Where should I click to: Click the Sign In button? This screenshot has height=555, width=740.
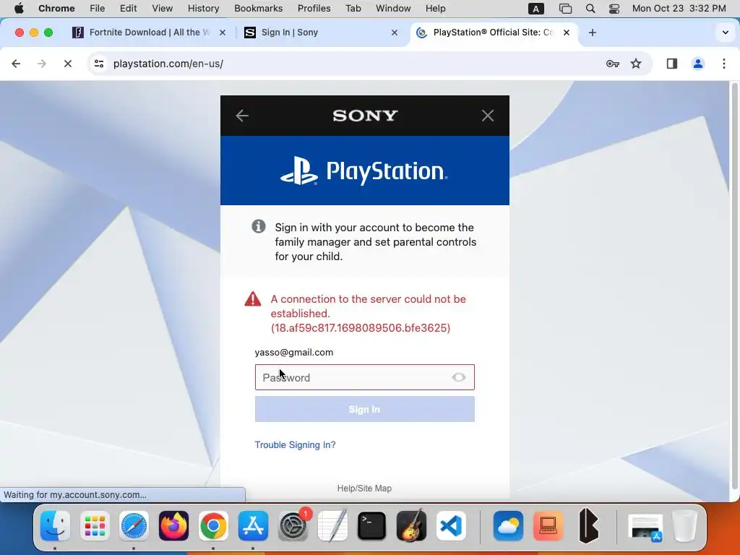click(x=365, y=409)
